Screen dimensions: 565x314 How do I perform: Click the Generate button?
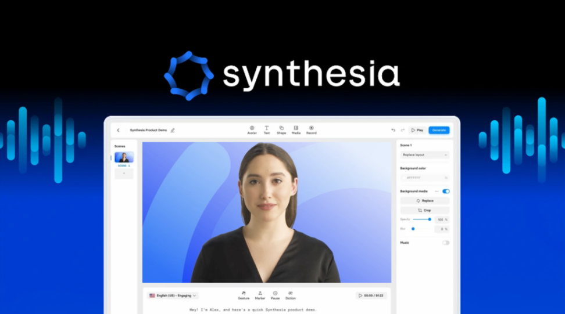[439, 130]
